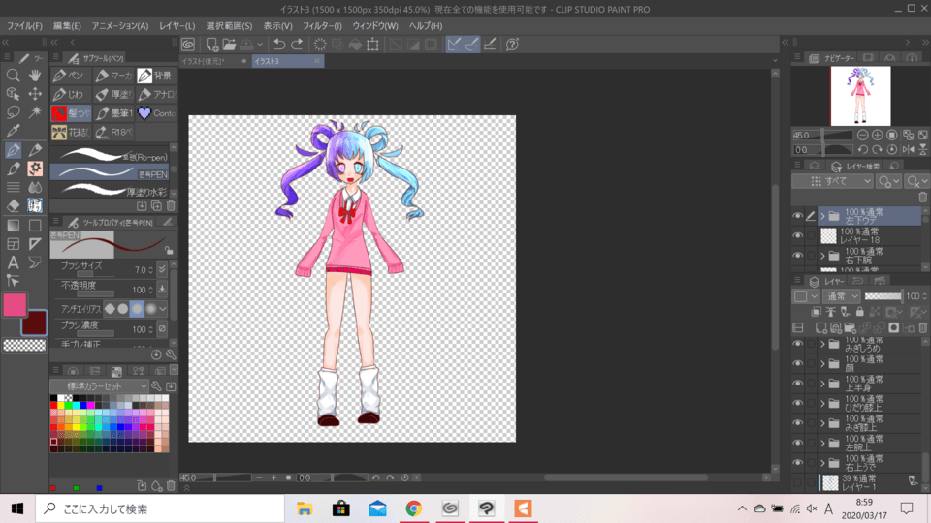931x523 pixels.
Task: Click the Open file folder icon
Action: [x=229, y=45]
